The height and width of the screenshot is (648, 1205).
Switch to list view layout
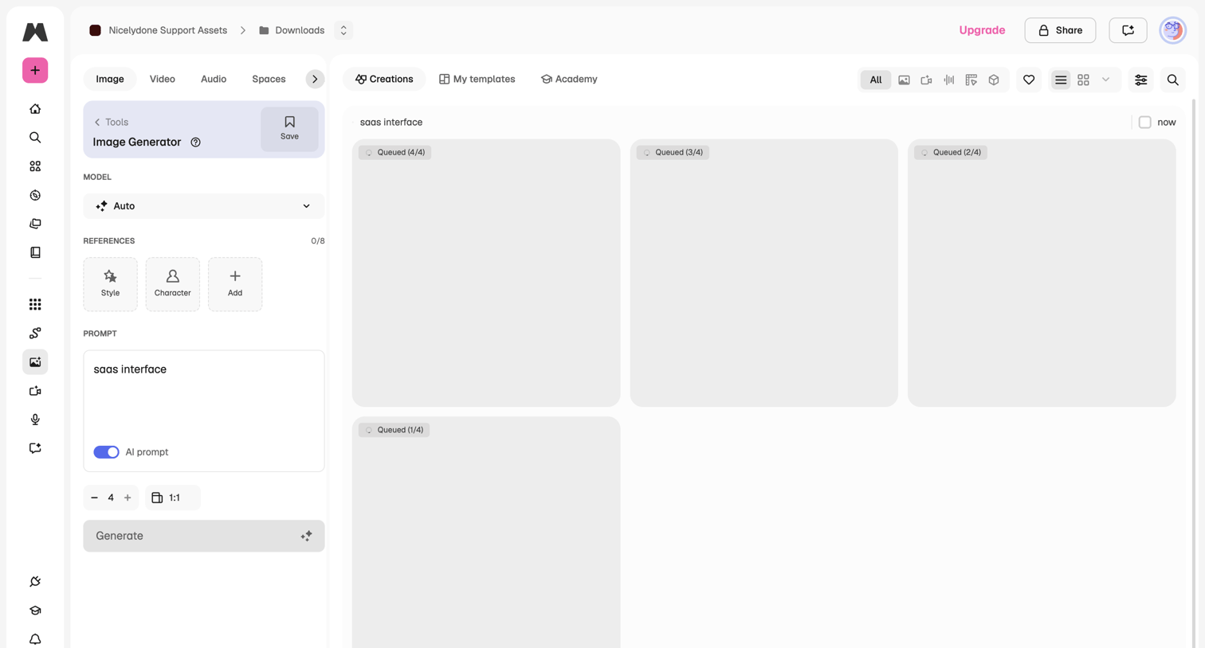(1061, 80)
